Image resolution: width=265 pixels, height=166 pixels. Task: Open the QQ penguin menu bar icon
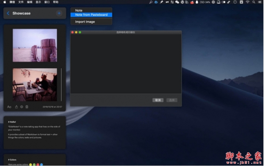[197, 2]
